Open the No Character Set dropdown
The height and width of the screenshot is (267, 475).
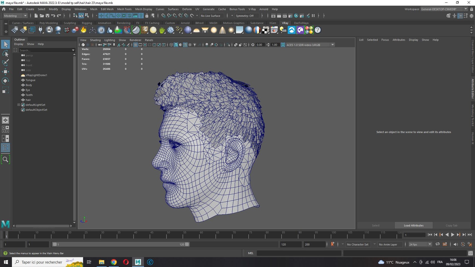[358, 244]
